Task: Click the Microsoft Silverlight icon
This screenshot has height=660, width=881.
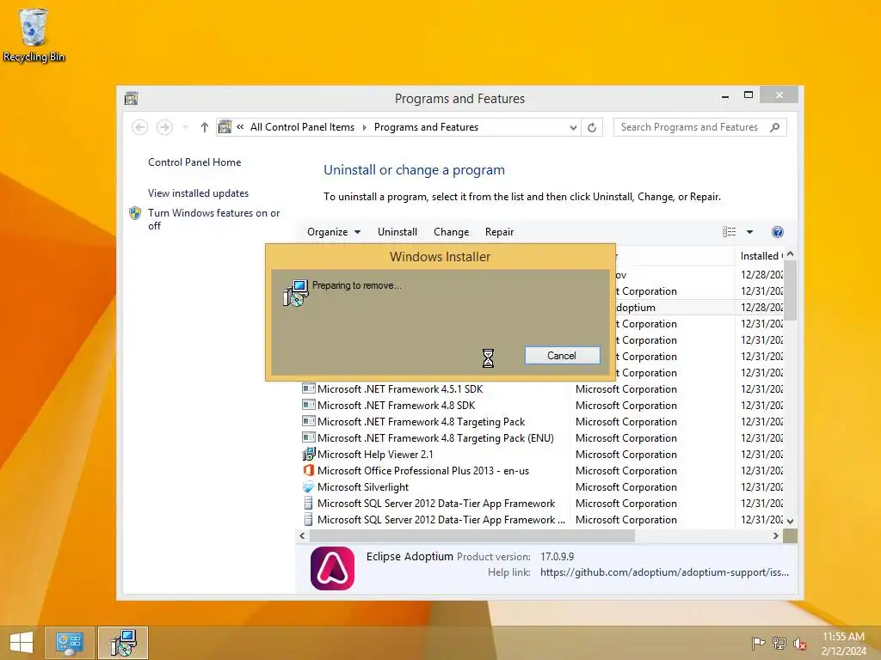Action: click(309, 486)
